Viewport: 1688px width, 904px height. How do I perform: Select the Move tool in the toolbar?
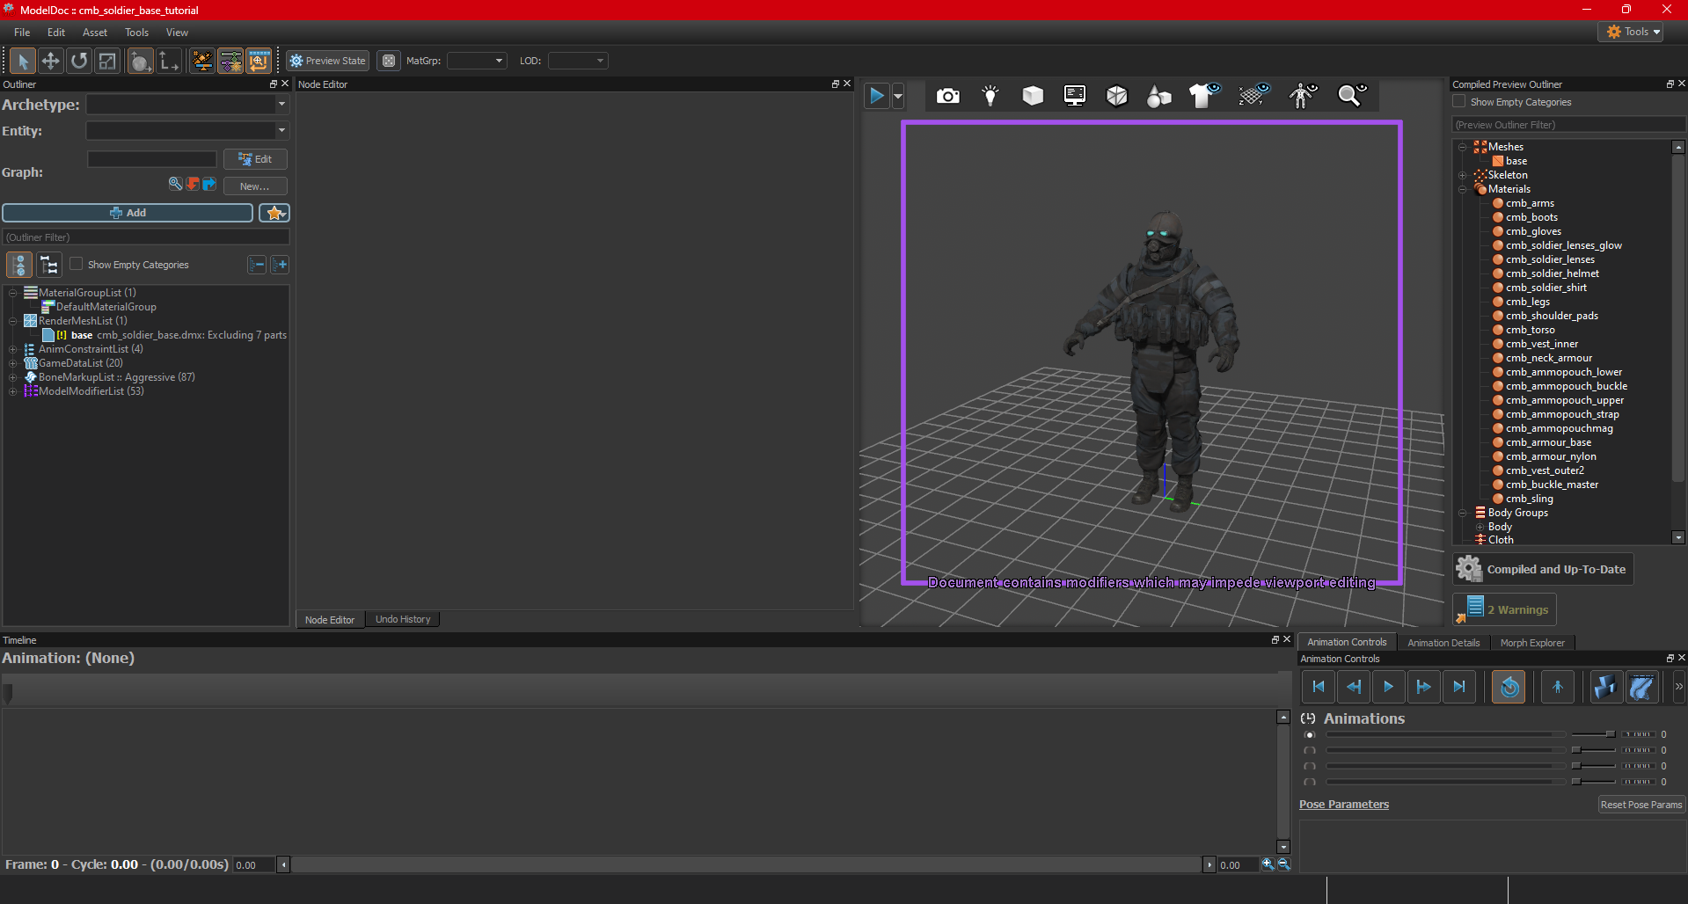click(51, 61)
